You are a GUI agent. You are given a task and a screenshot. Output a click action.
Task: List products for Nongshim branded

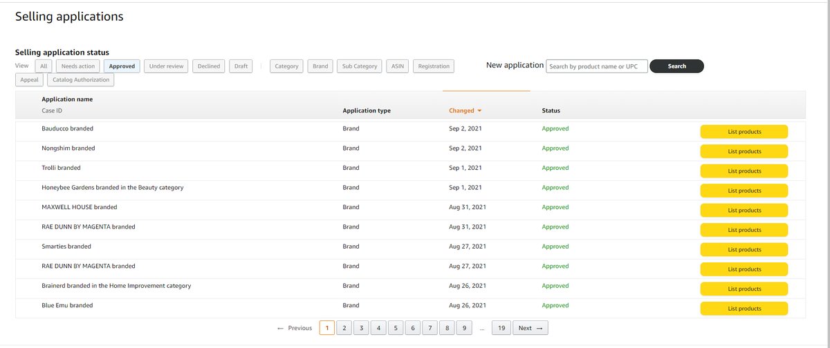coord(744,151)
